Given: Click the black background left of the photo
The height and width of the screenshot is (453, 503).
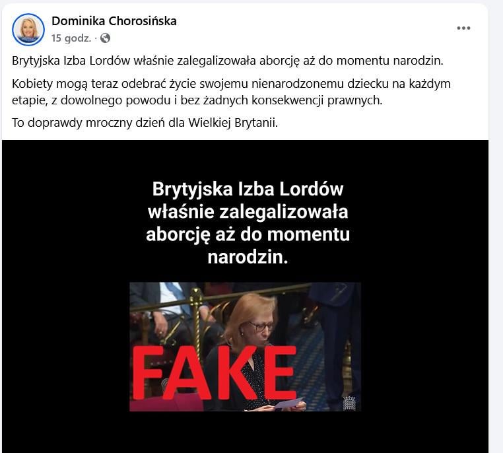Looking at the screenshot, I should (66, 347).
